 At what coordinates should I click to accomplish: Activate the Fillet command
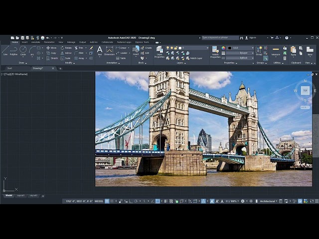coord(79,53)
